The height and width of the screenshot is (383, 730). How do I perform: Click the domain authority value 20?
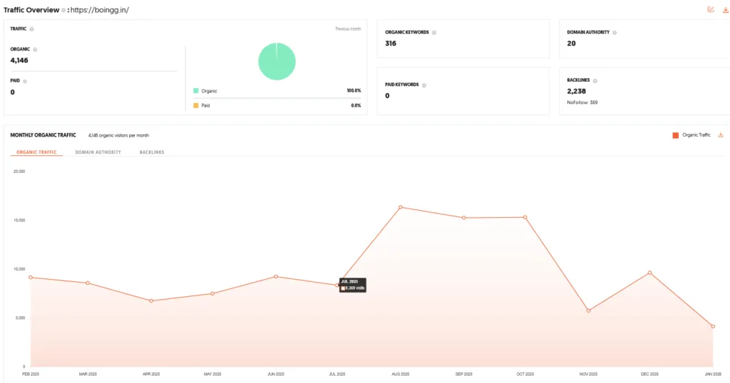[x=571, y=43]
